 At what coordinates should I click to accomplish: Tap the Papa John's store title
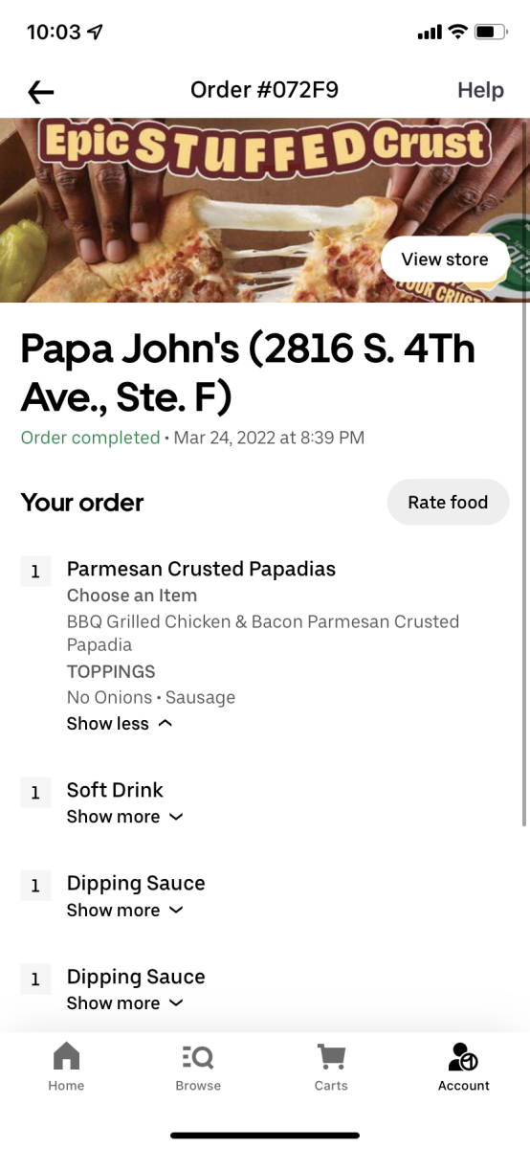[248, 373]
